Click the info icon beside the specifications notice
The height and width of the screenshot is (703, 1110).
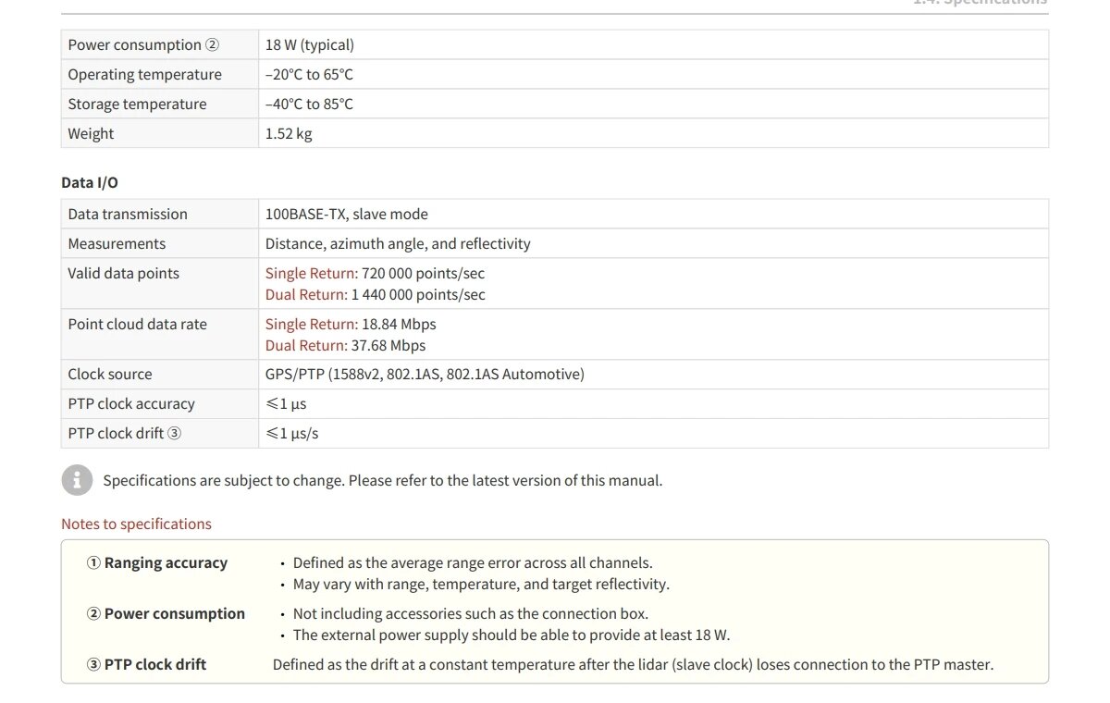click(x=78, y=480)
